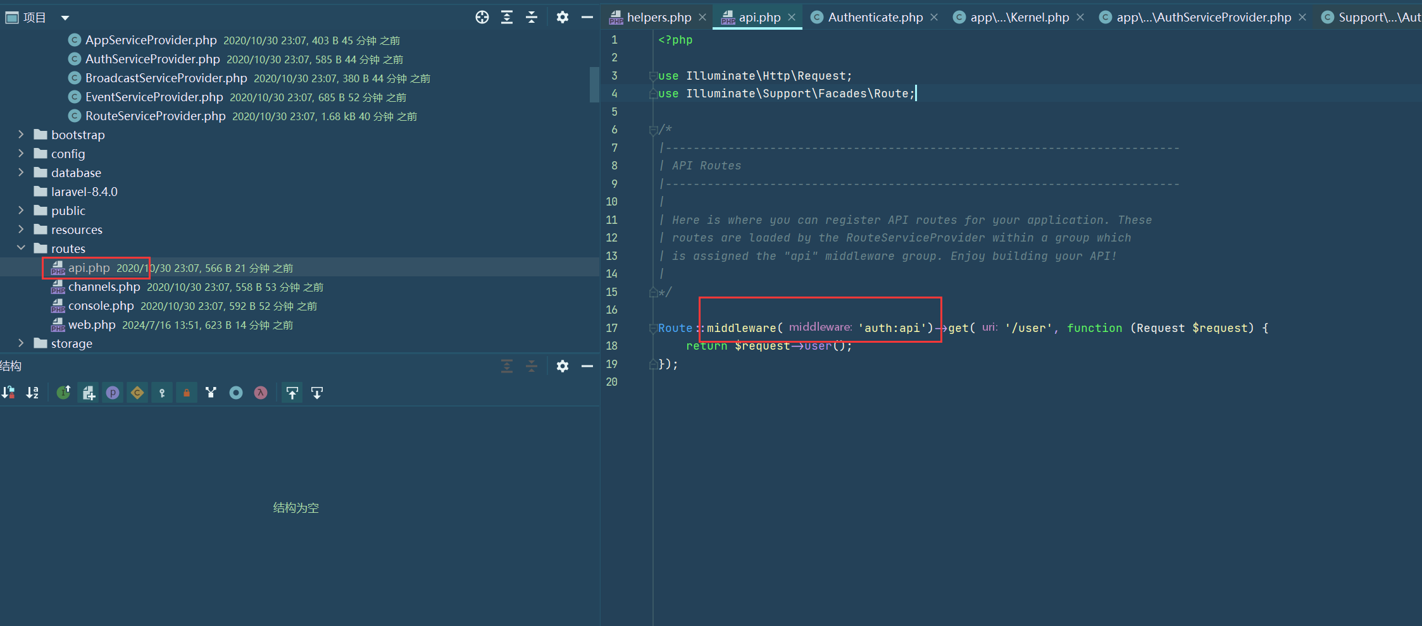
Task: Click line number 20 in the gutter
Action: click(611, 382)
